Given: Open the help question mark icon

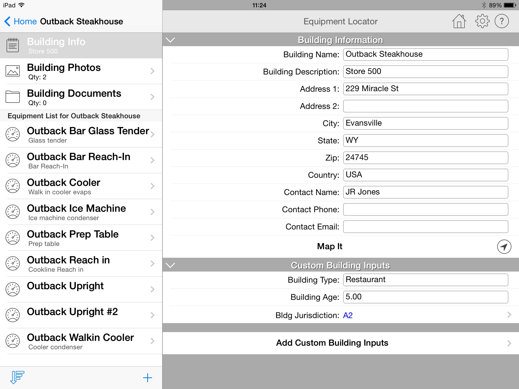Looking at the screenshot, I should point(502,21).
